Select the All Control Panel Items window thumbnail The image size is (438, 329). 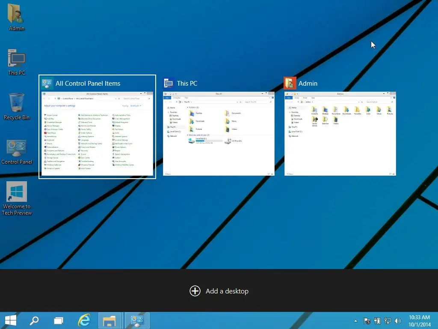pyautogui.click(x=97, y=134)
